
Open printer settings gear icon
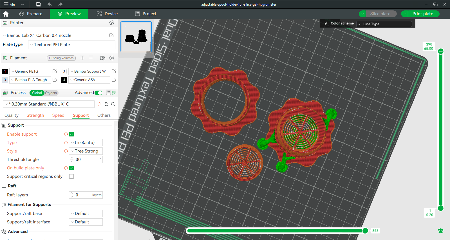tap(112, 23)
